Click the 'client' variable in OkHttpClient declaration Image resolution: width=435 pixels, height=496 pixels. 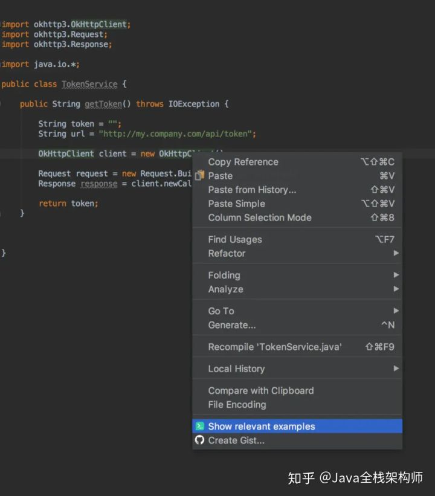click(112, 153)
